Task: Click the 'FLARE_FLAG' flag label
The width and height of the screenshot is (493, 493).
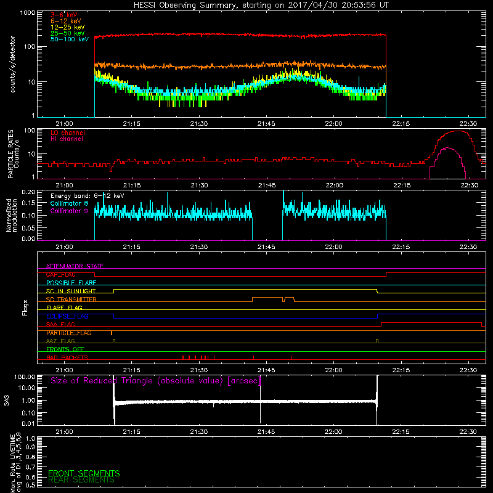Action: coord(64,308)
